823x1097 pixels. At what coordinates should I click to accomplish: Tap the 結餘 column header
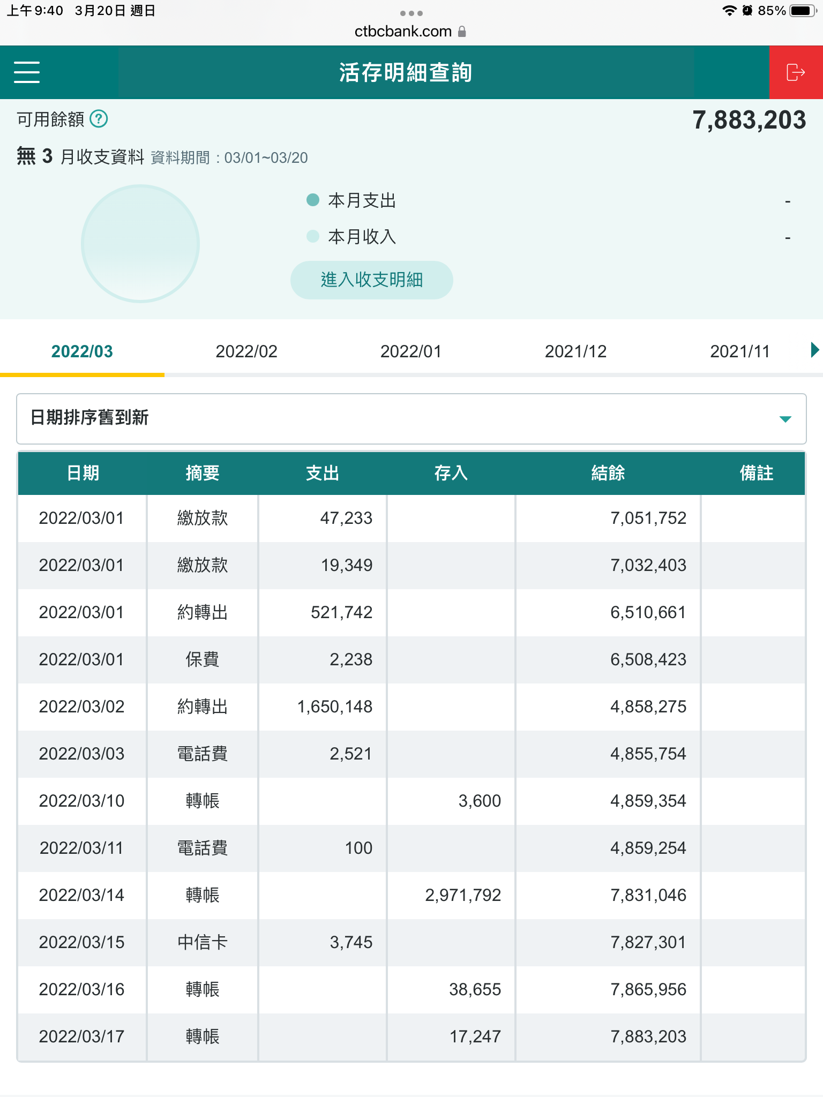pyautogui.click(x=608, y=473)
